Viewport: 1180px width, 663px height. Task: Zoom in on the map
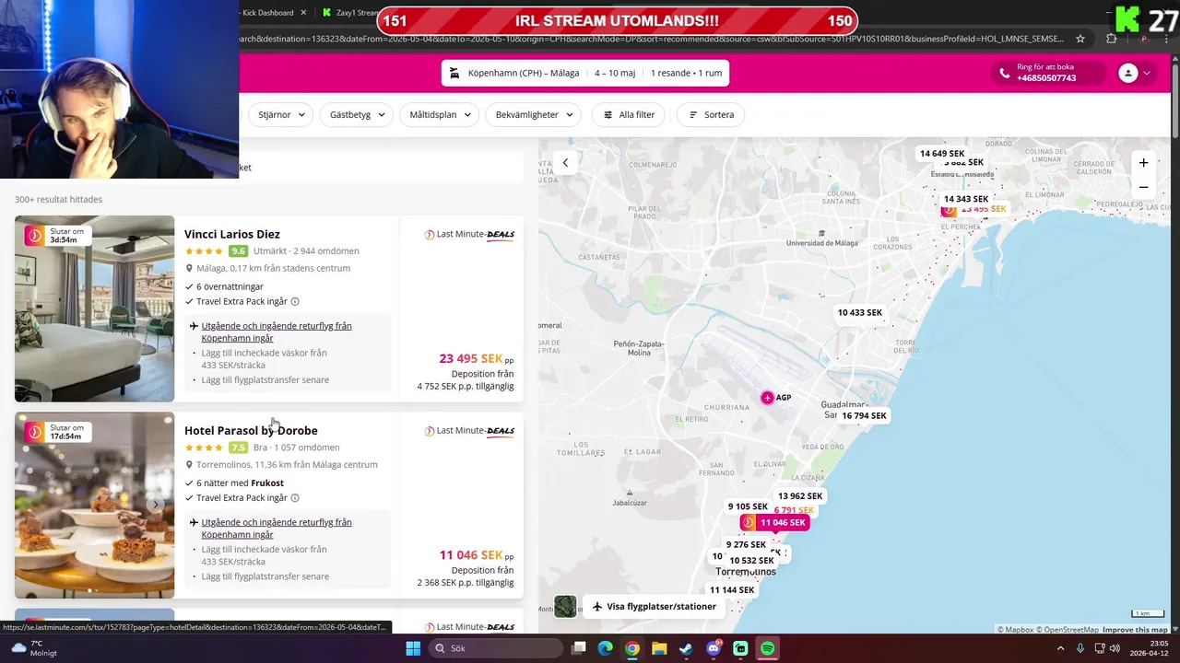click(1143, 163)
